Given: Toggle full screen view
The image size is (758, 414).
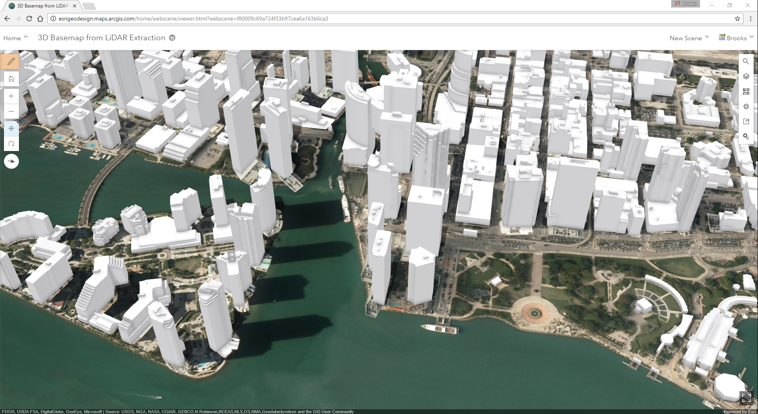Looking at the screenshot, I should coord(746,398).
